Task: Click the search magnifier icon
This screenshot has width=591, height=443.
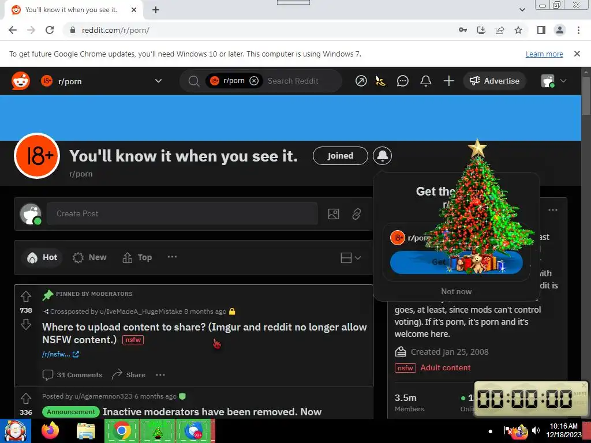Action: click(x=194, y=81)
